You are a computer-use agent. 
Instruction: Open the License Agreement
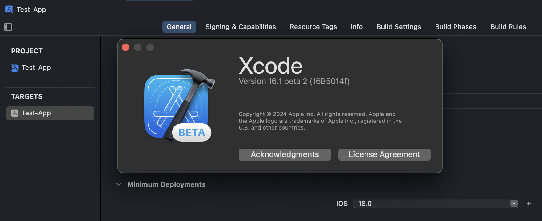[x=385, y=154]
